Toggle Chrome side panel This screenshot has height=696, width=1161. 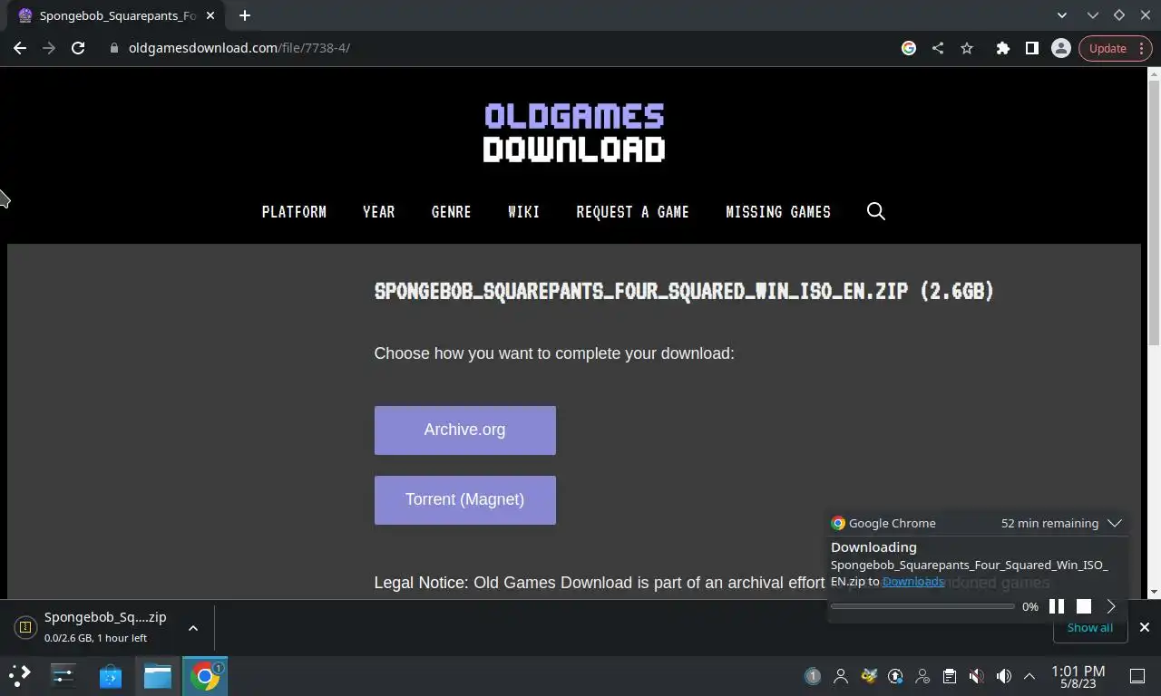pyautogui.click(x=1031, y=48)
